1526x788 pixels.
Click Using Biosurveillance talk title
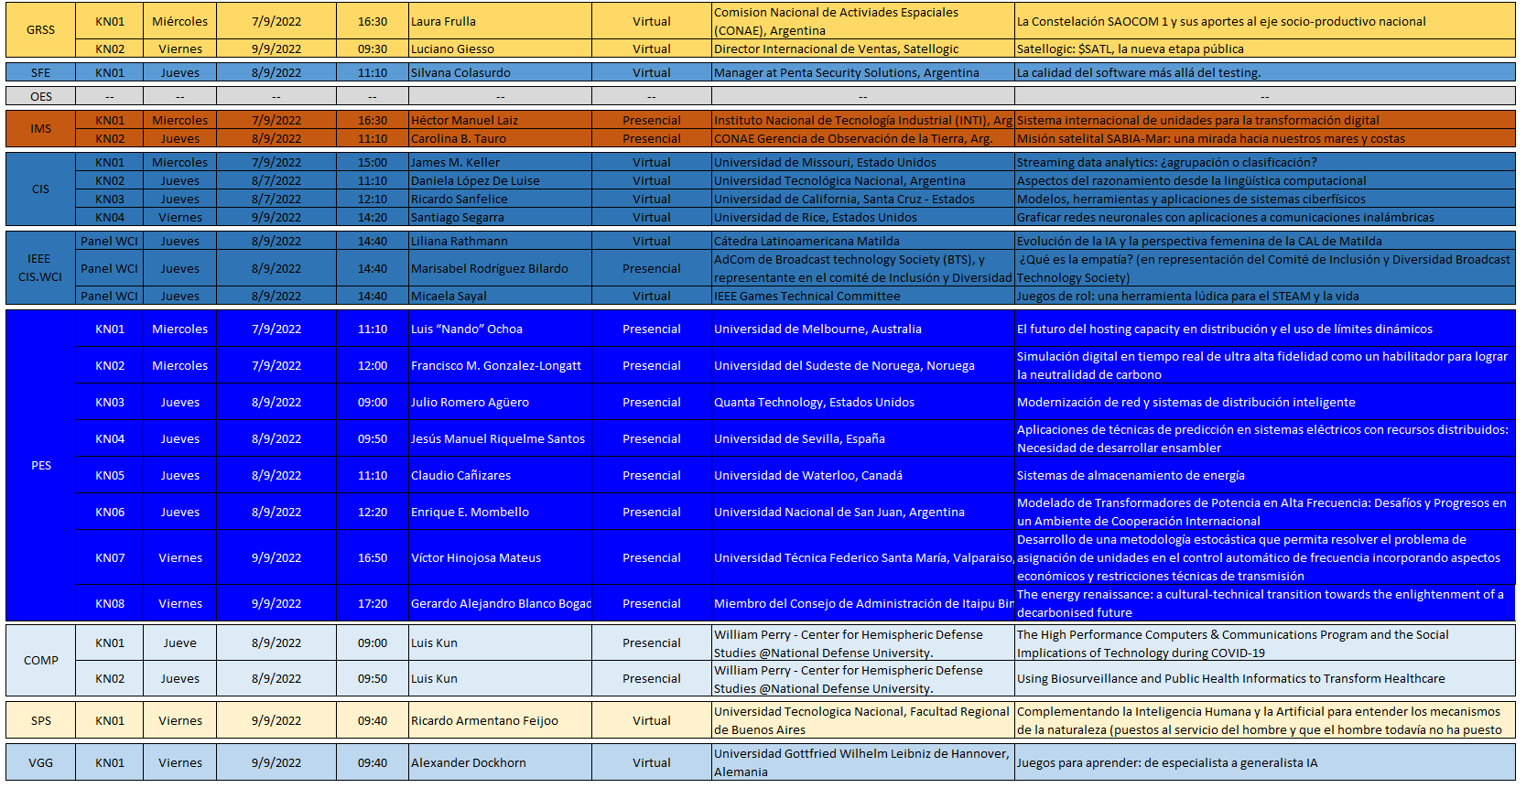click(1230, 678)
